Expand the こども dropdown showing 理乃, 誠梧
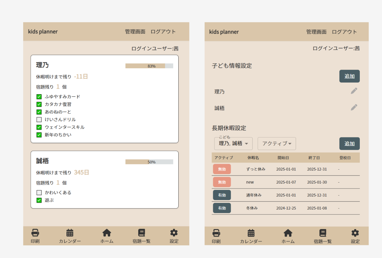 [x=233, y=144]
